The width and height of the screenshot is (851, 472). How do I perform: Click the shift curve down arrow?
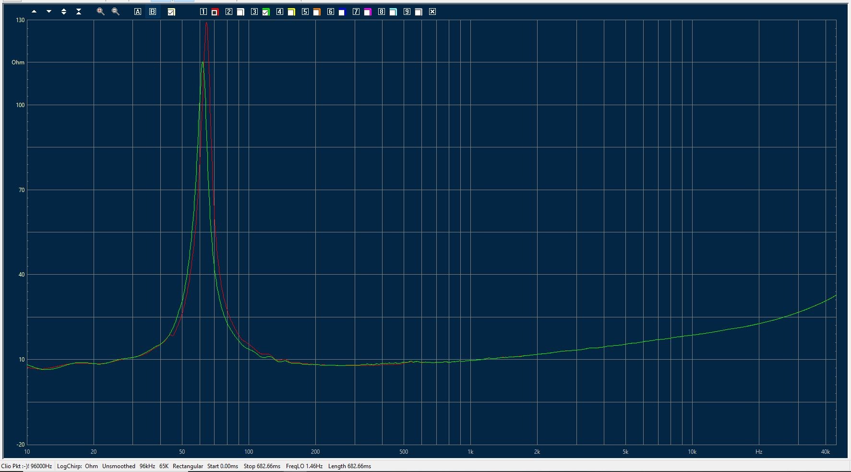click(x=49, y=12)
